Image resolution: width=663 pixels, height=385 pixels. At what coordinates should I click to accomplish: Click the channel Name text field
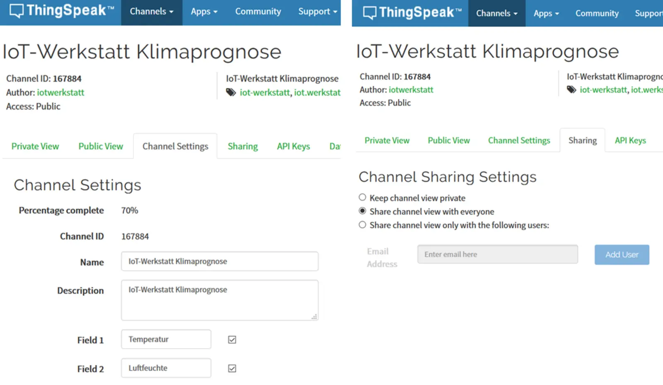[x=219, y=261]
